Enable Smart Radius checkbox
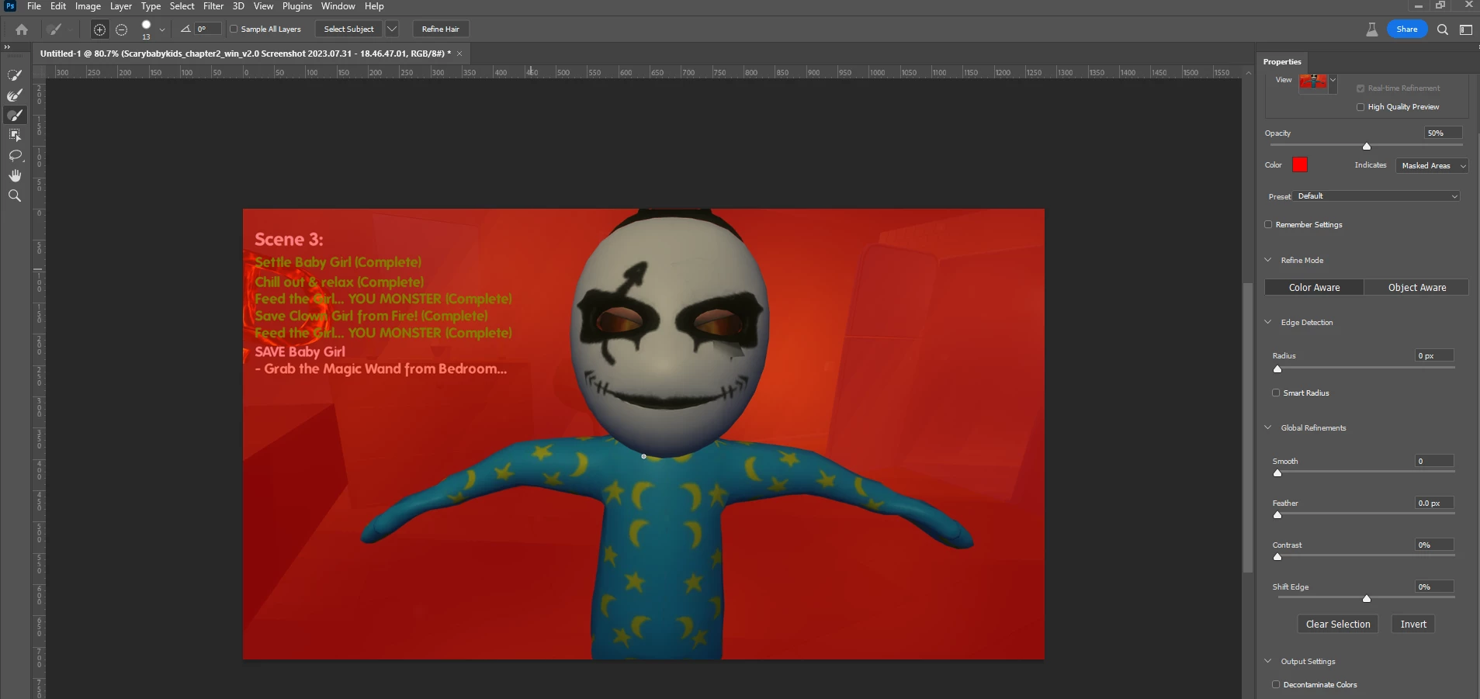 [x=1277, y=393]
